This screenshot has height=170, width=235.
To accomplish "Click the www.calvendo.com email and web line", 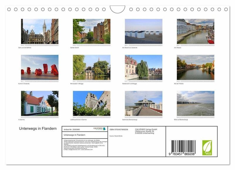I will pyautogui.click(x=78, y=150).
